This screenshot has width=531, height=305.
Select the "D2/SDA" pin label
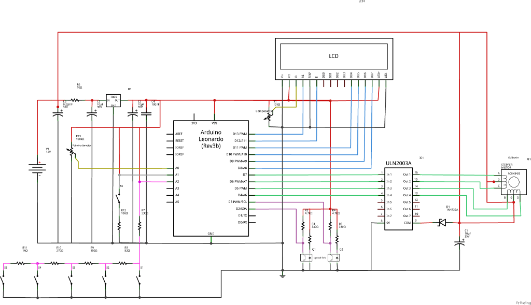(242, 209)
